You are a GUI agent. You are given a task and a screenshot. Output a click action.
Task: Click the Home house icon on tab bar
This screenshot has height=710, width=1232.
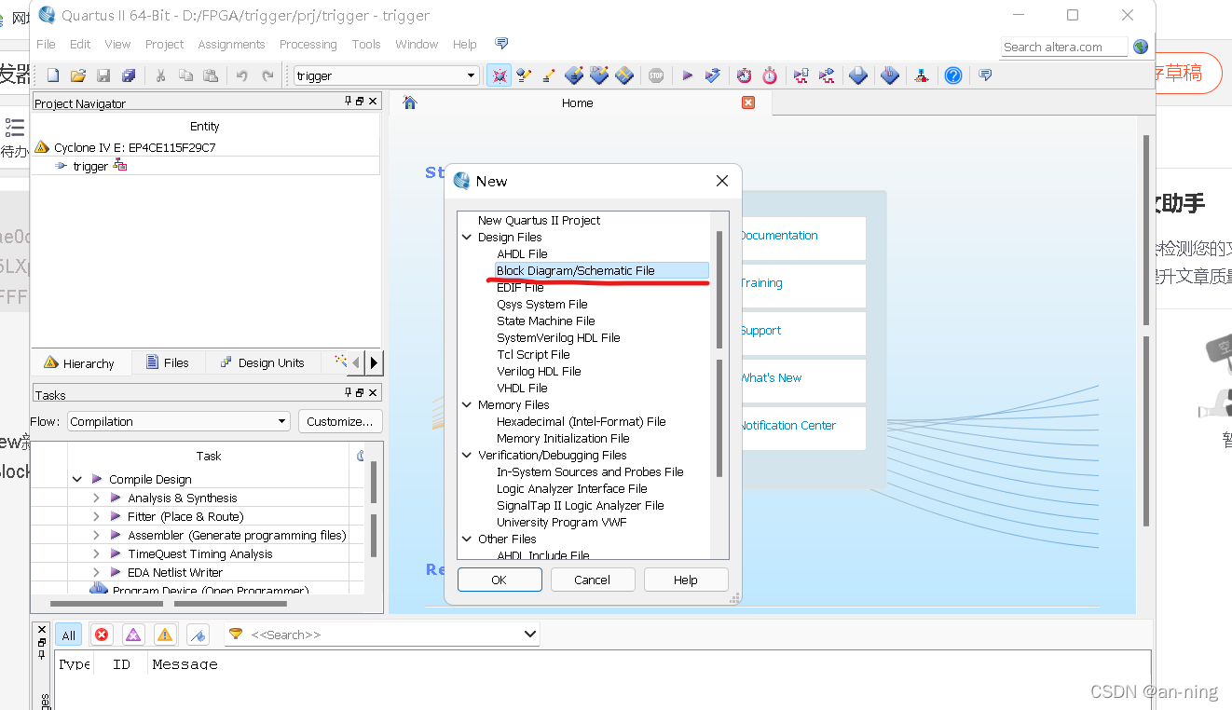(x=410, y=102)
